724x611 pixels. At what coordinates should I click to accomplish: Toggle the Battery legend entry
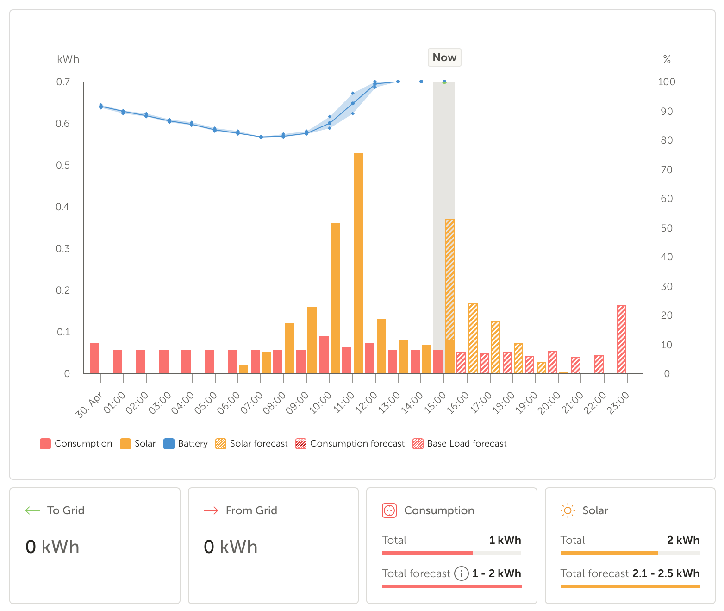point(186,444)
